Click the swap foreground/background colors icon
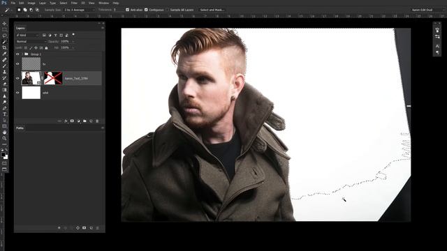 tap(6, 150)
